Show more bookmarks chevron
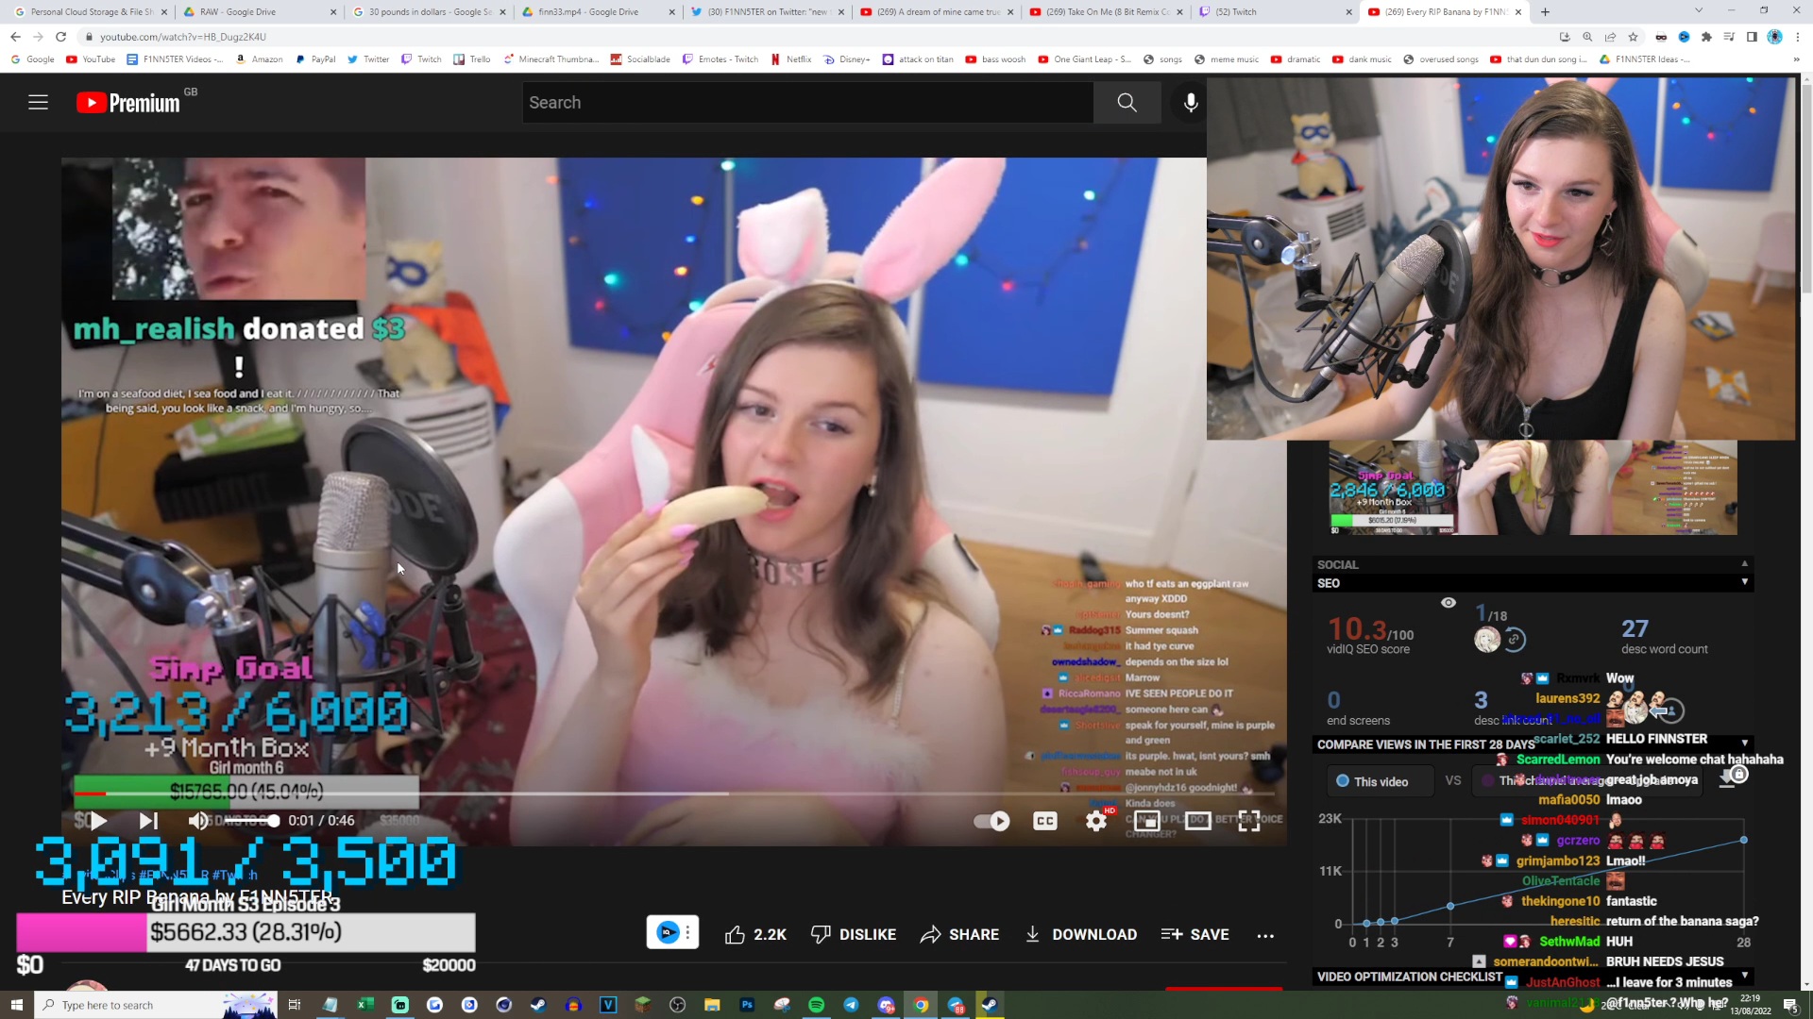This screenshot has height=1019, width=1813. [1798, 58]
